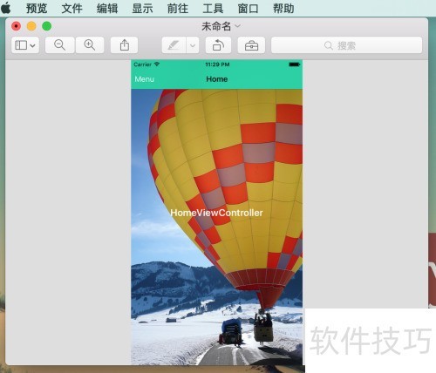Expand the 未命名 title chevron

tap(237, 26)
